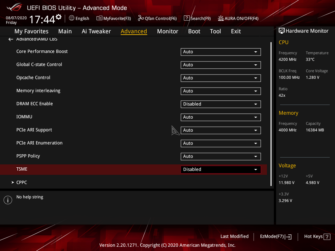
Task: Click memory frequency value 4000 MHz
Action: (287, 130)
